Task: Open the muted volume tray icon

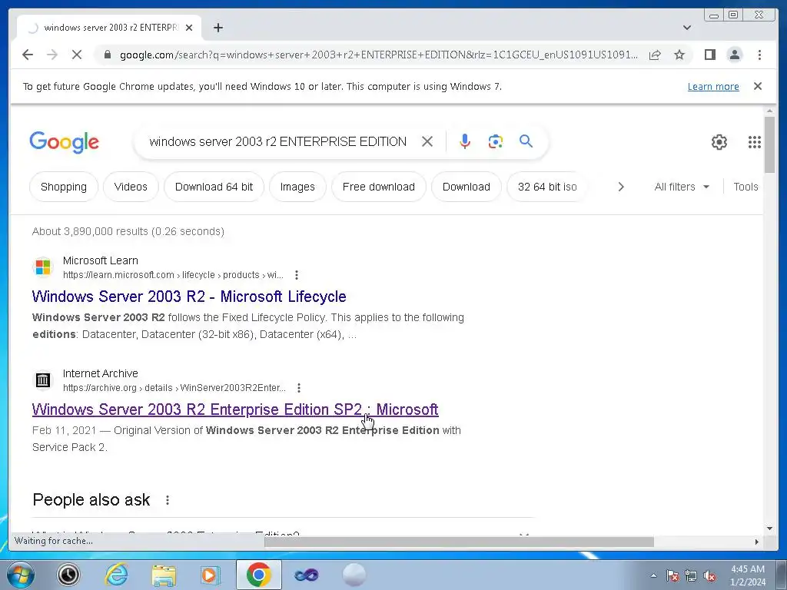Action: click(709, 575)
